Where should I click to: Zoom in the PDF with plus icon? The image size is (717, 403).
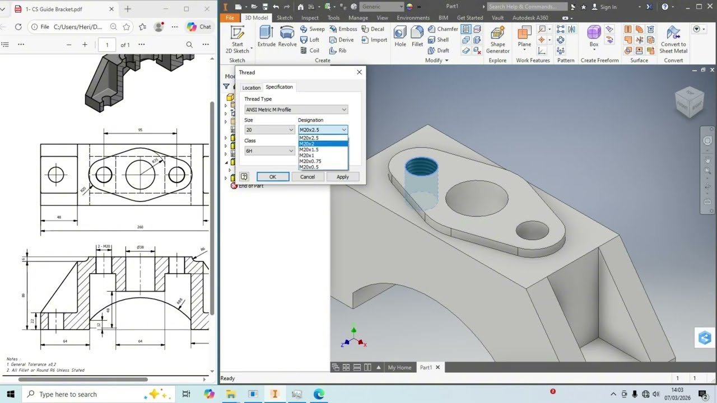[85, 45]
